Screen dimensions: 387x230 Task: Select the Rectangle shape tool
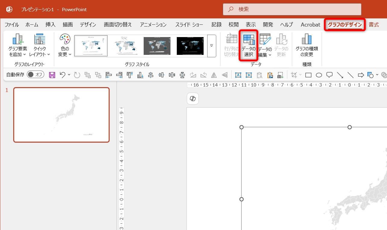308,75
